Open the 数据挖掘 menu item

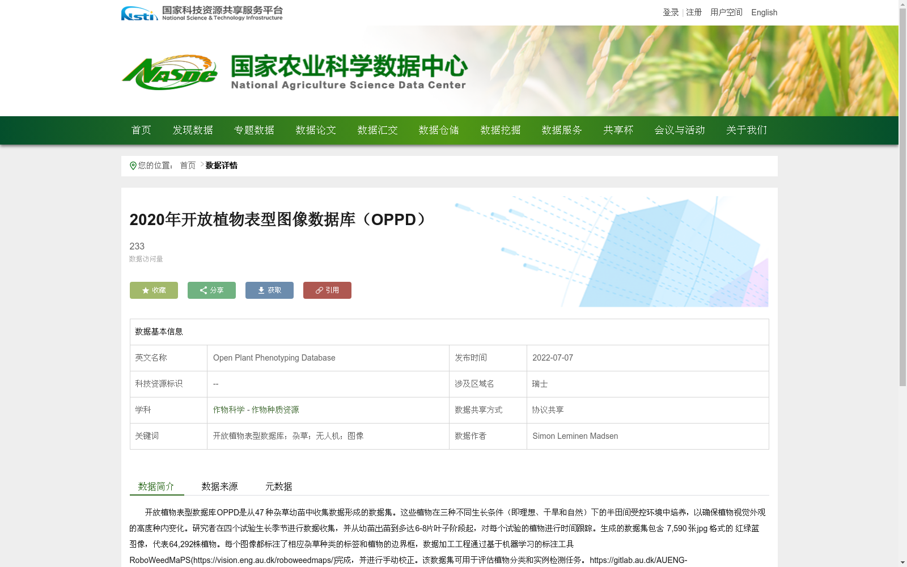501,130
